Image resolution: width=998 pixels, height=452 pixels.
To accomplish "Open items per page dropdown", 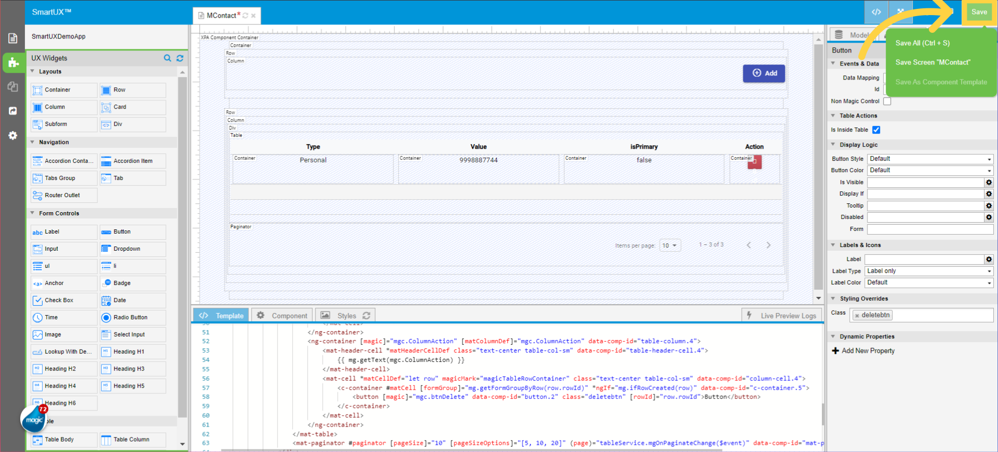I will tap(669, 246).
